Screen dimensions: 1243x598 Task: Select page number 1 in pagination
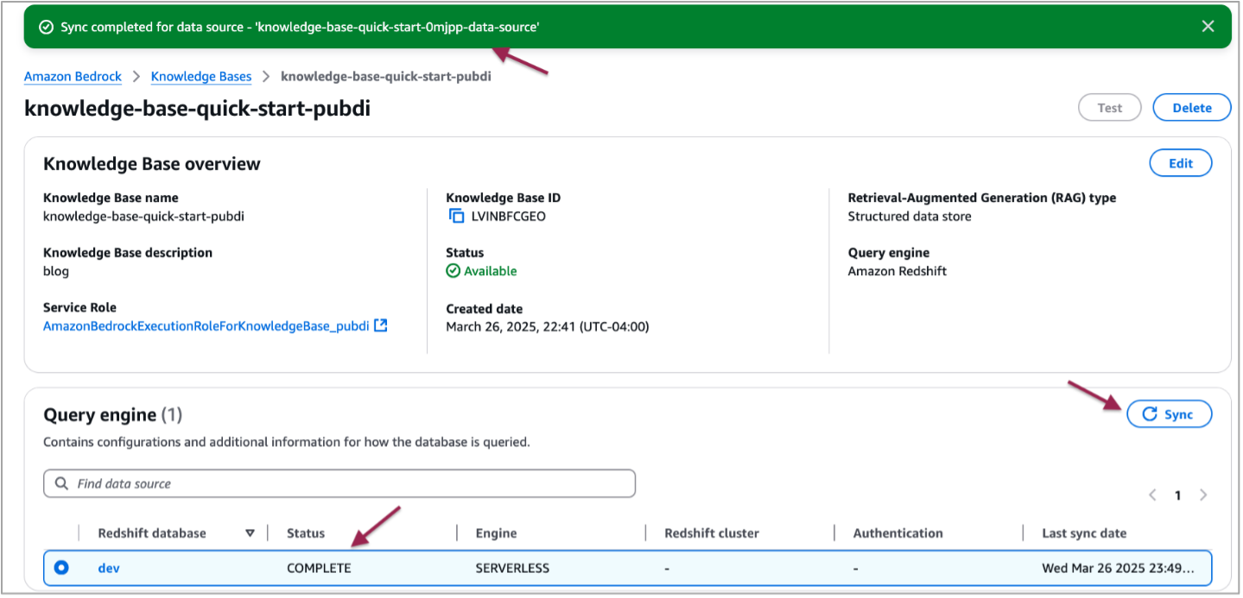coord(1177,495)
